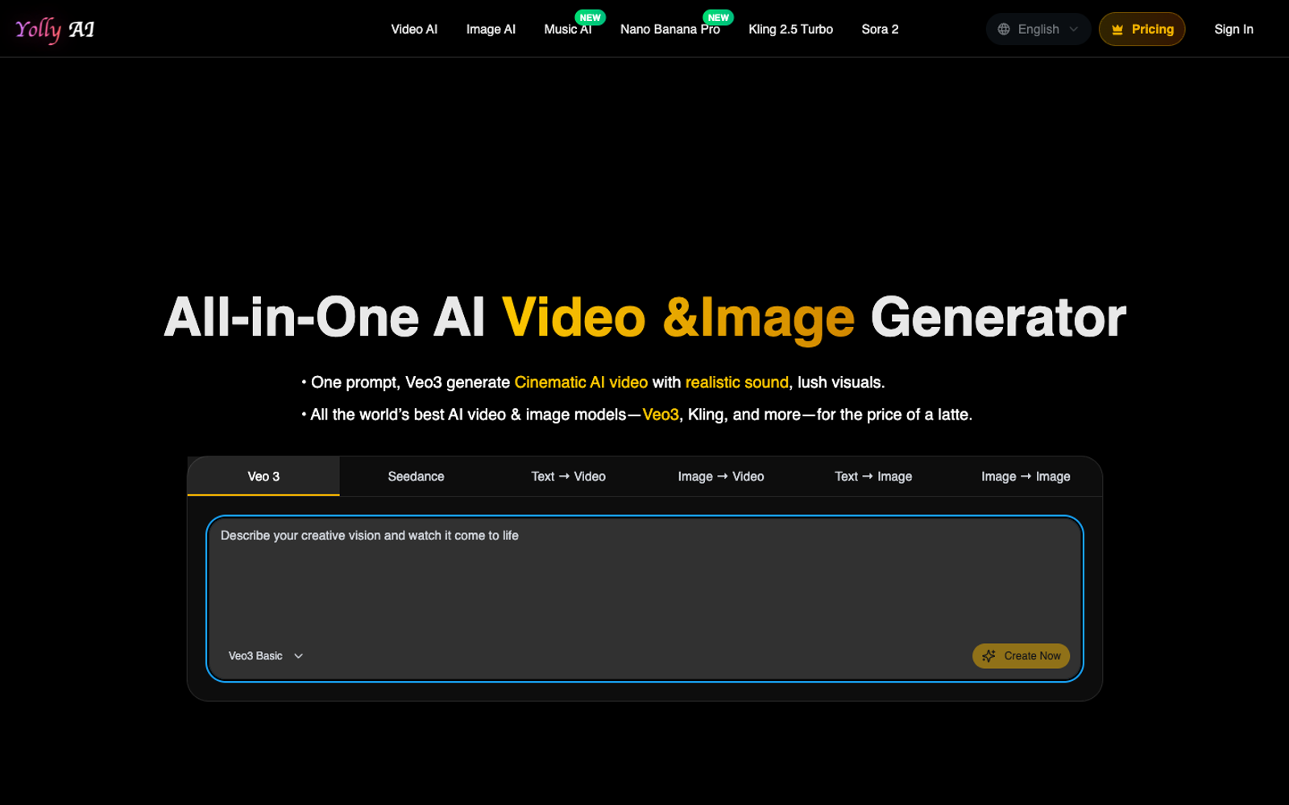Open the English language dropdown
This screenshot has height=805, width=1289.
1038,29
